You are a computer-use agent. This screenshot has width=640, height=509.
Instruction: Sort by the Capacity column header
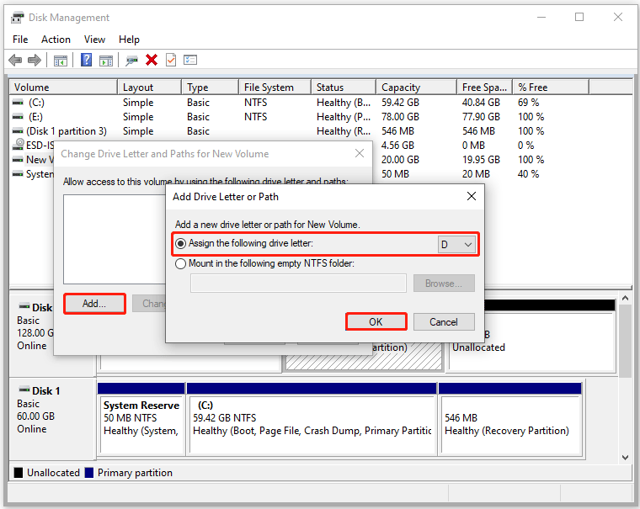tap(417, 87)
